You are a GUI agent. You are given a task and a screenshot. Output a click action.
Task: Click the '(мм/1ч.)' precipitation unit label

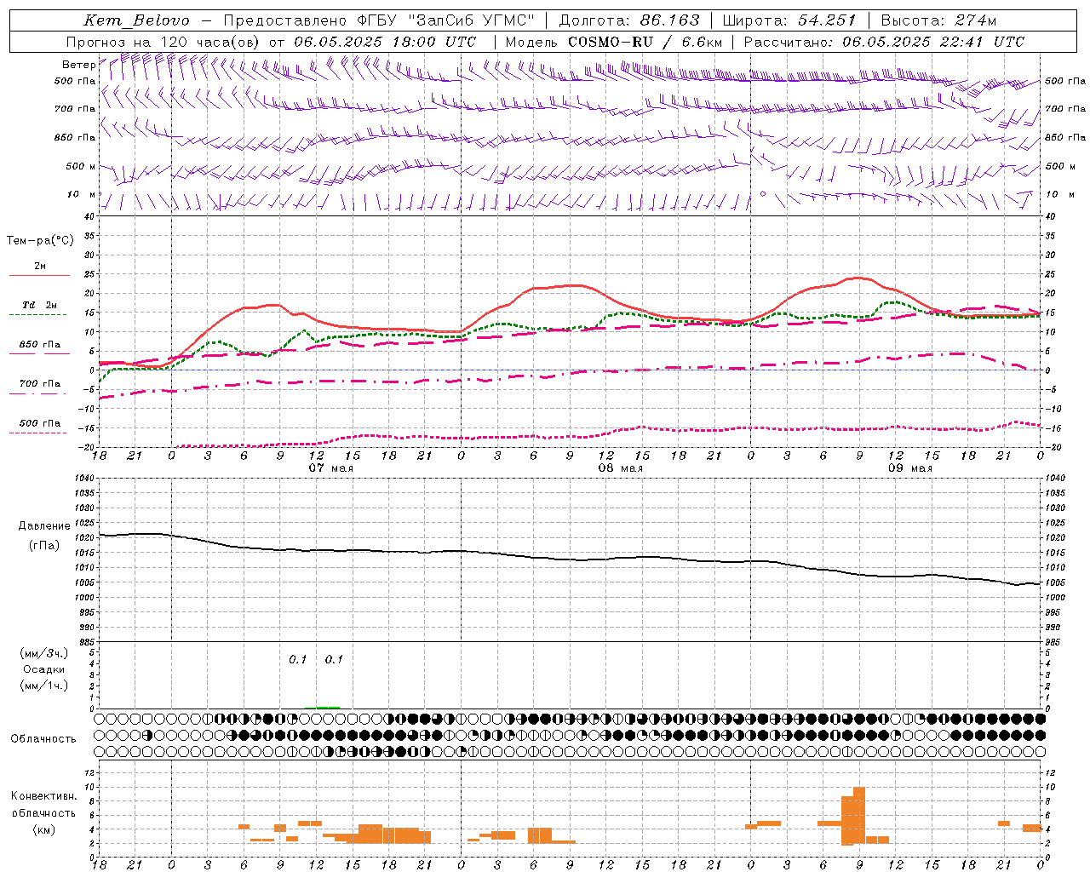click(44, 686)
